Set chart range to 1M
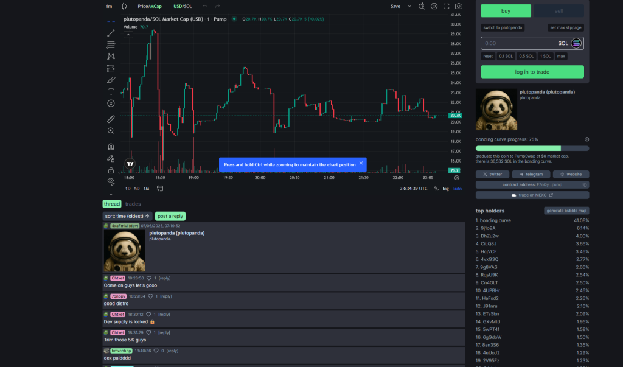This screenshot has width=623, height=367. coord(146,189)
